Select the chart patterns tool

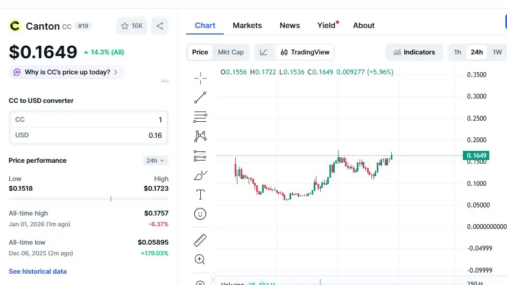click(x=200, y=136)
